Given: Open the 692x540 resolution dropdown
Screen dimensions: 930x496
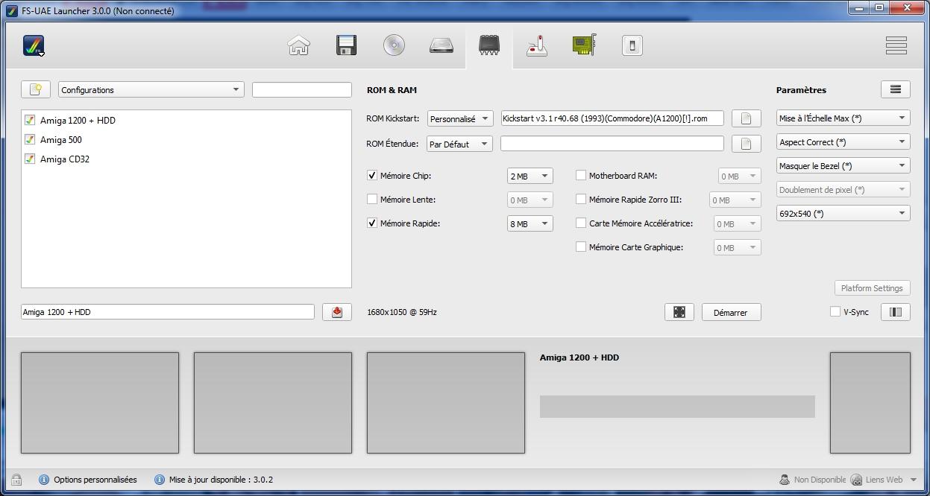Looking at the screenshot, I should tap(843, 214).
